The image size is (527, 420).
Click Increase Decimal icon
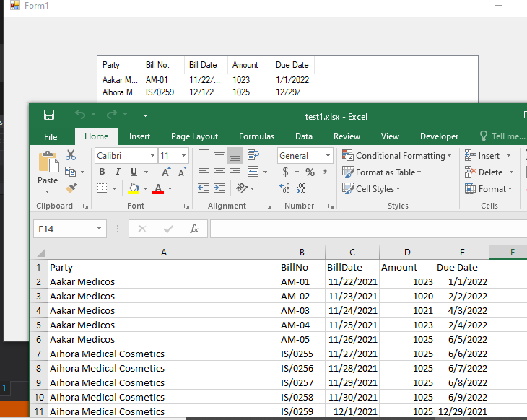284,188
